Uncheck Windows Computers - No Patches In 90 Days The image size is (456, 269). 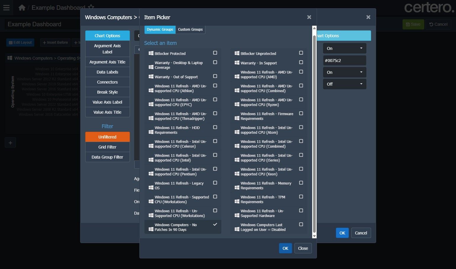pos(215,224)
